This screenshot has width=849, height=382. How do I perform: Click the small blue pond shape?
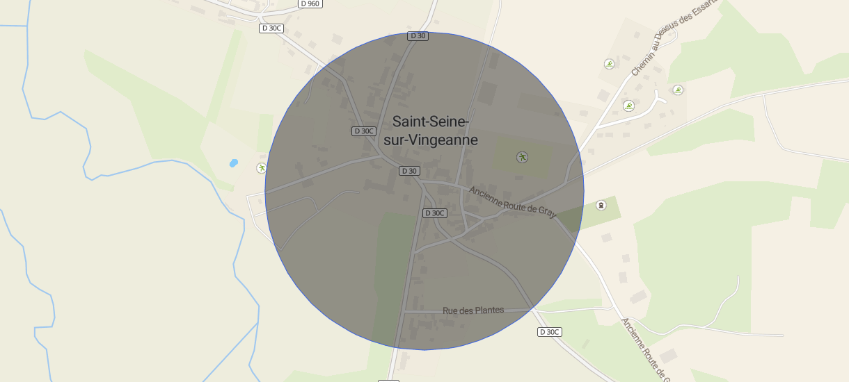pos(233,163)
